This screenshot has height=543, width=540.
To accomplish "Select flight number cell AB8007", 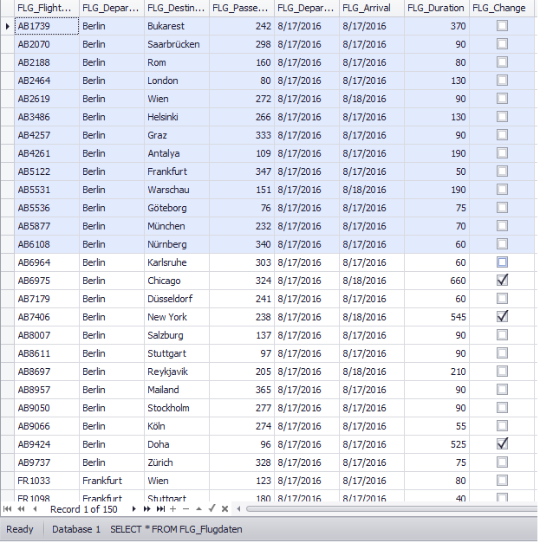I will click(x=47, y=335).
